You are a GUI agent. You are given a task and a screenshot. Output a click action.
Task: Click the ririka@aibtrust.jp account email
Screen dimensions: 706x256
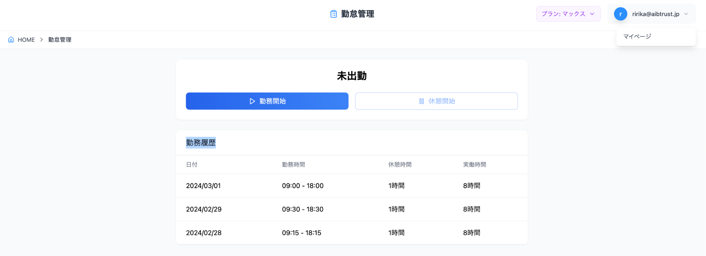click(x=655, y=14)
